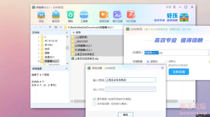Go forward with the right navigation arrow

coord(40,27)
